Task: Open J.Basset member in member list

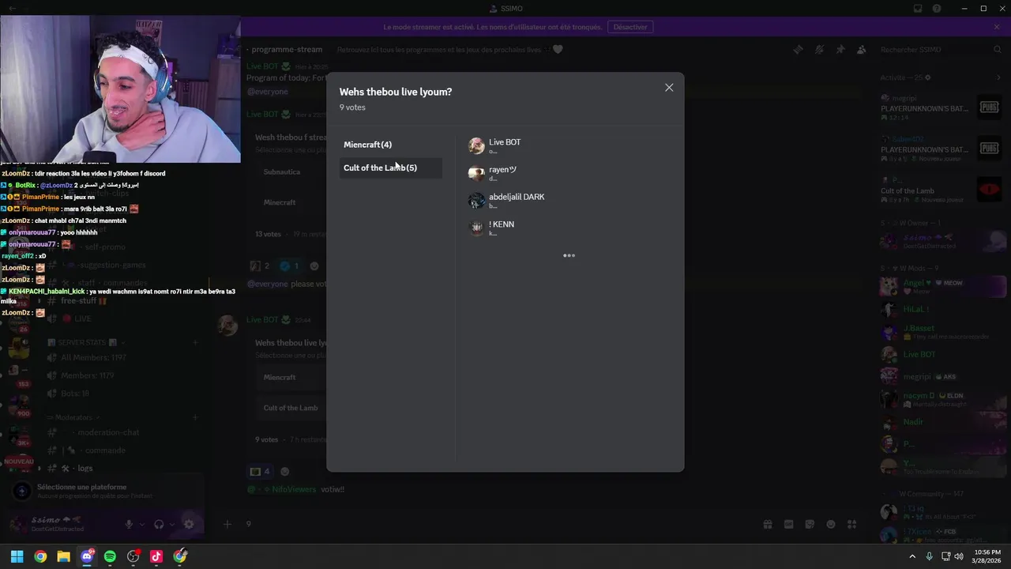Action: click(941, 331)
